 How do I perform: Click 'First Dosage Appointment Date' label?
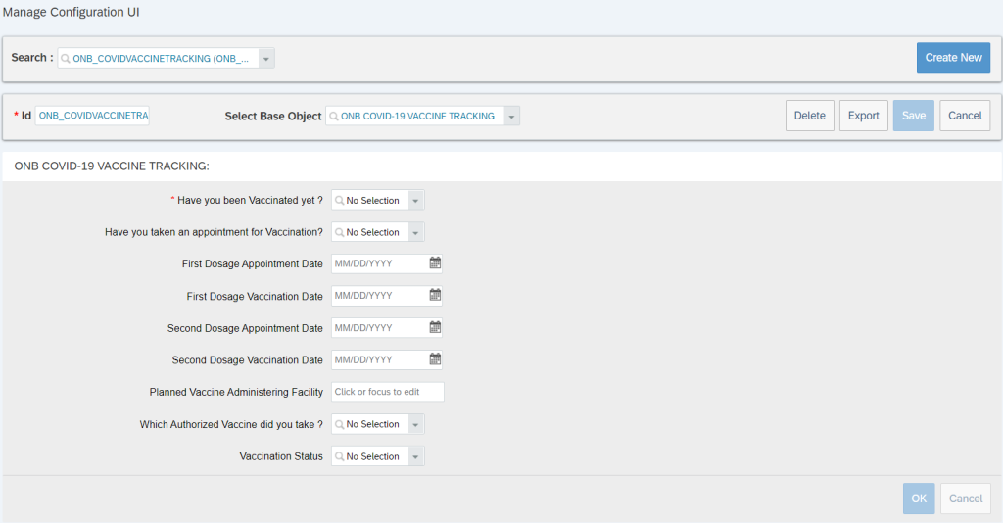tap(252, 264)
